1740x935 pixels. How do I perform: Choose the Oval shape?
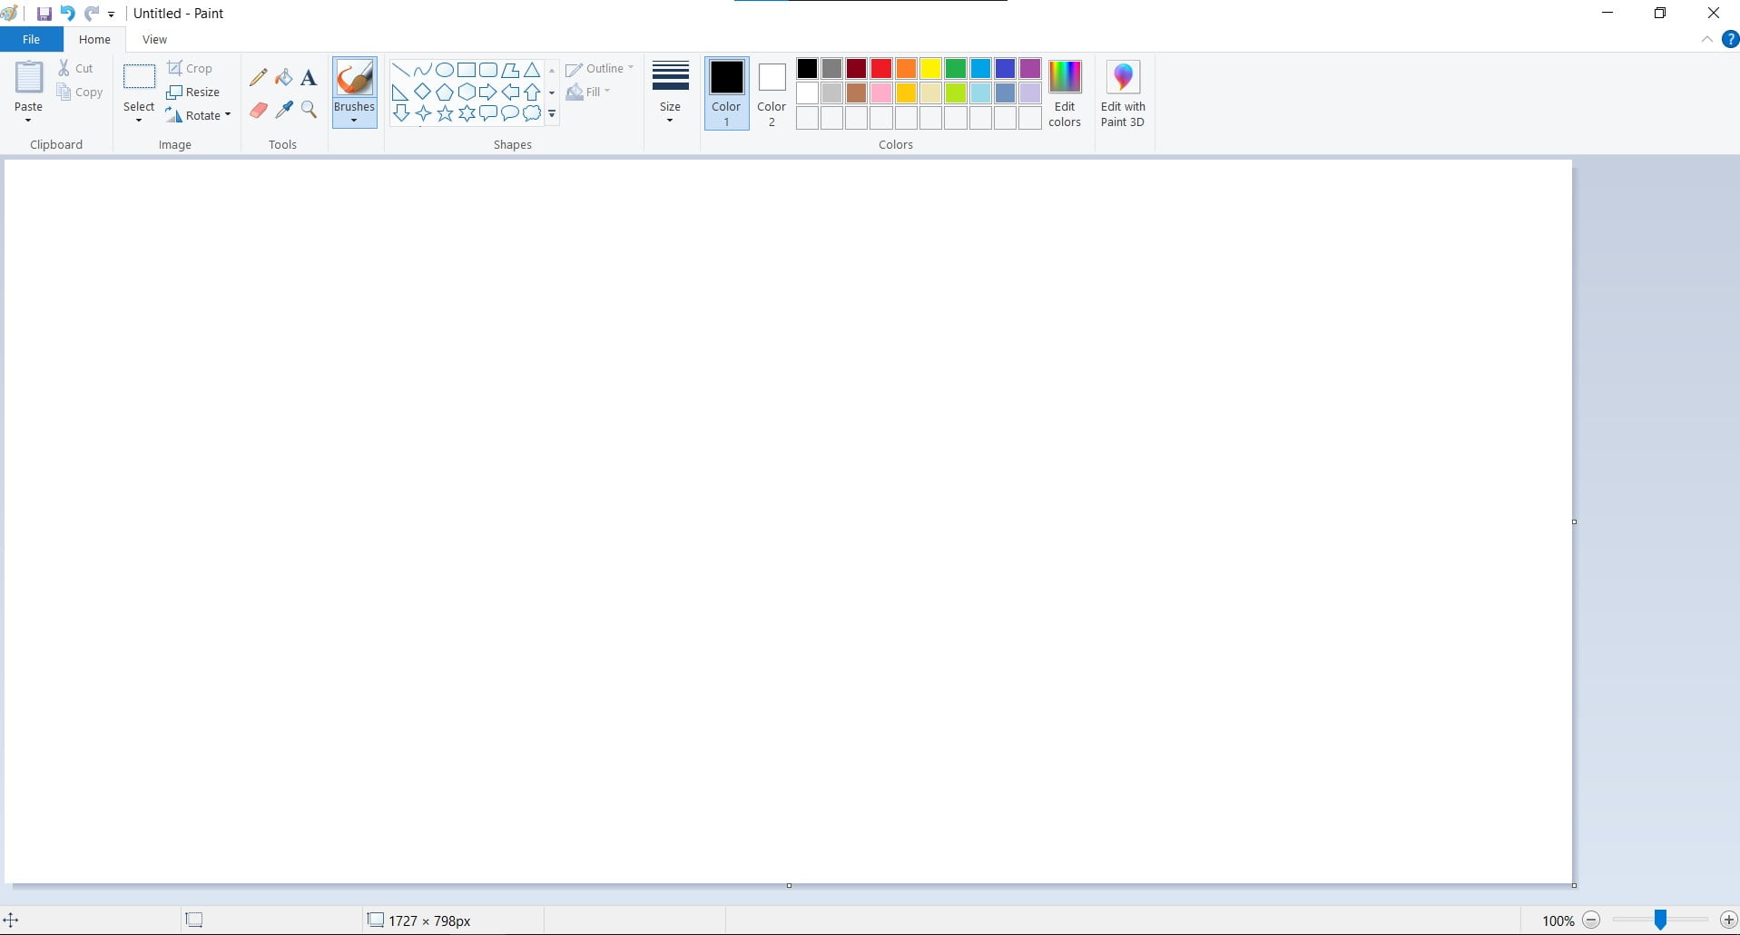tap(445, 70)
